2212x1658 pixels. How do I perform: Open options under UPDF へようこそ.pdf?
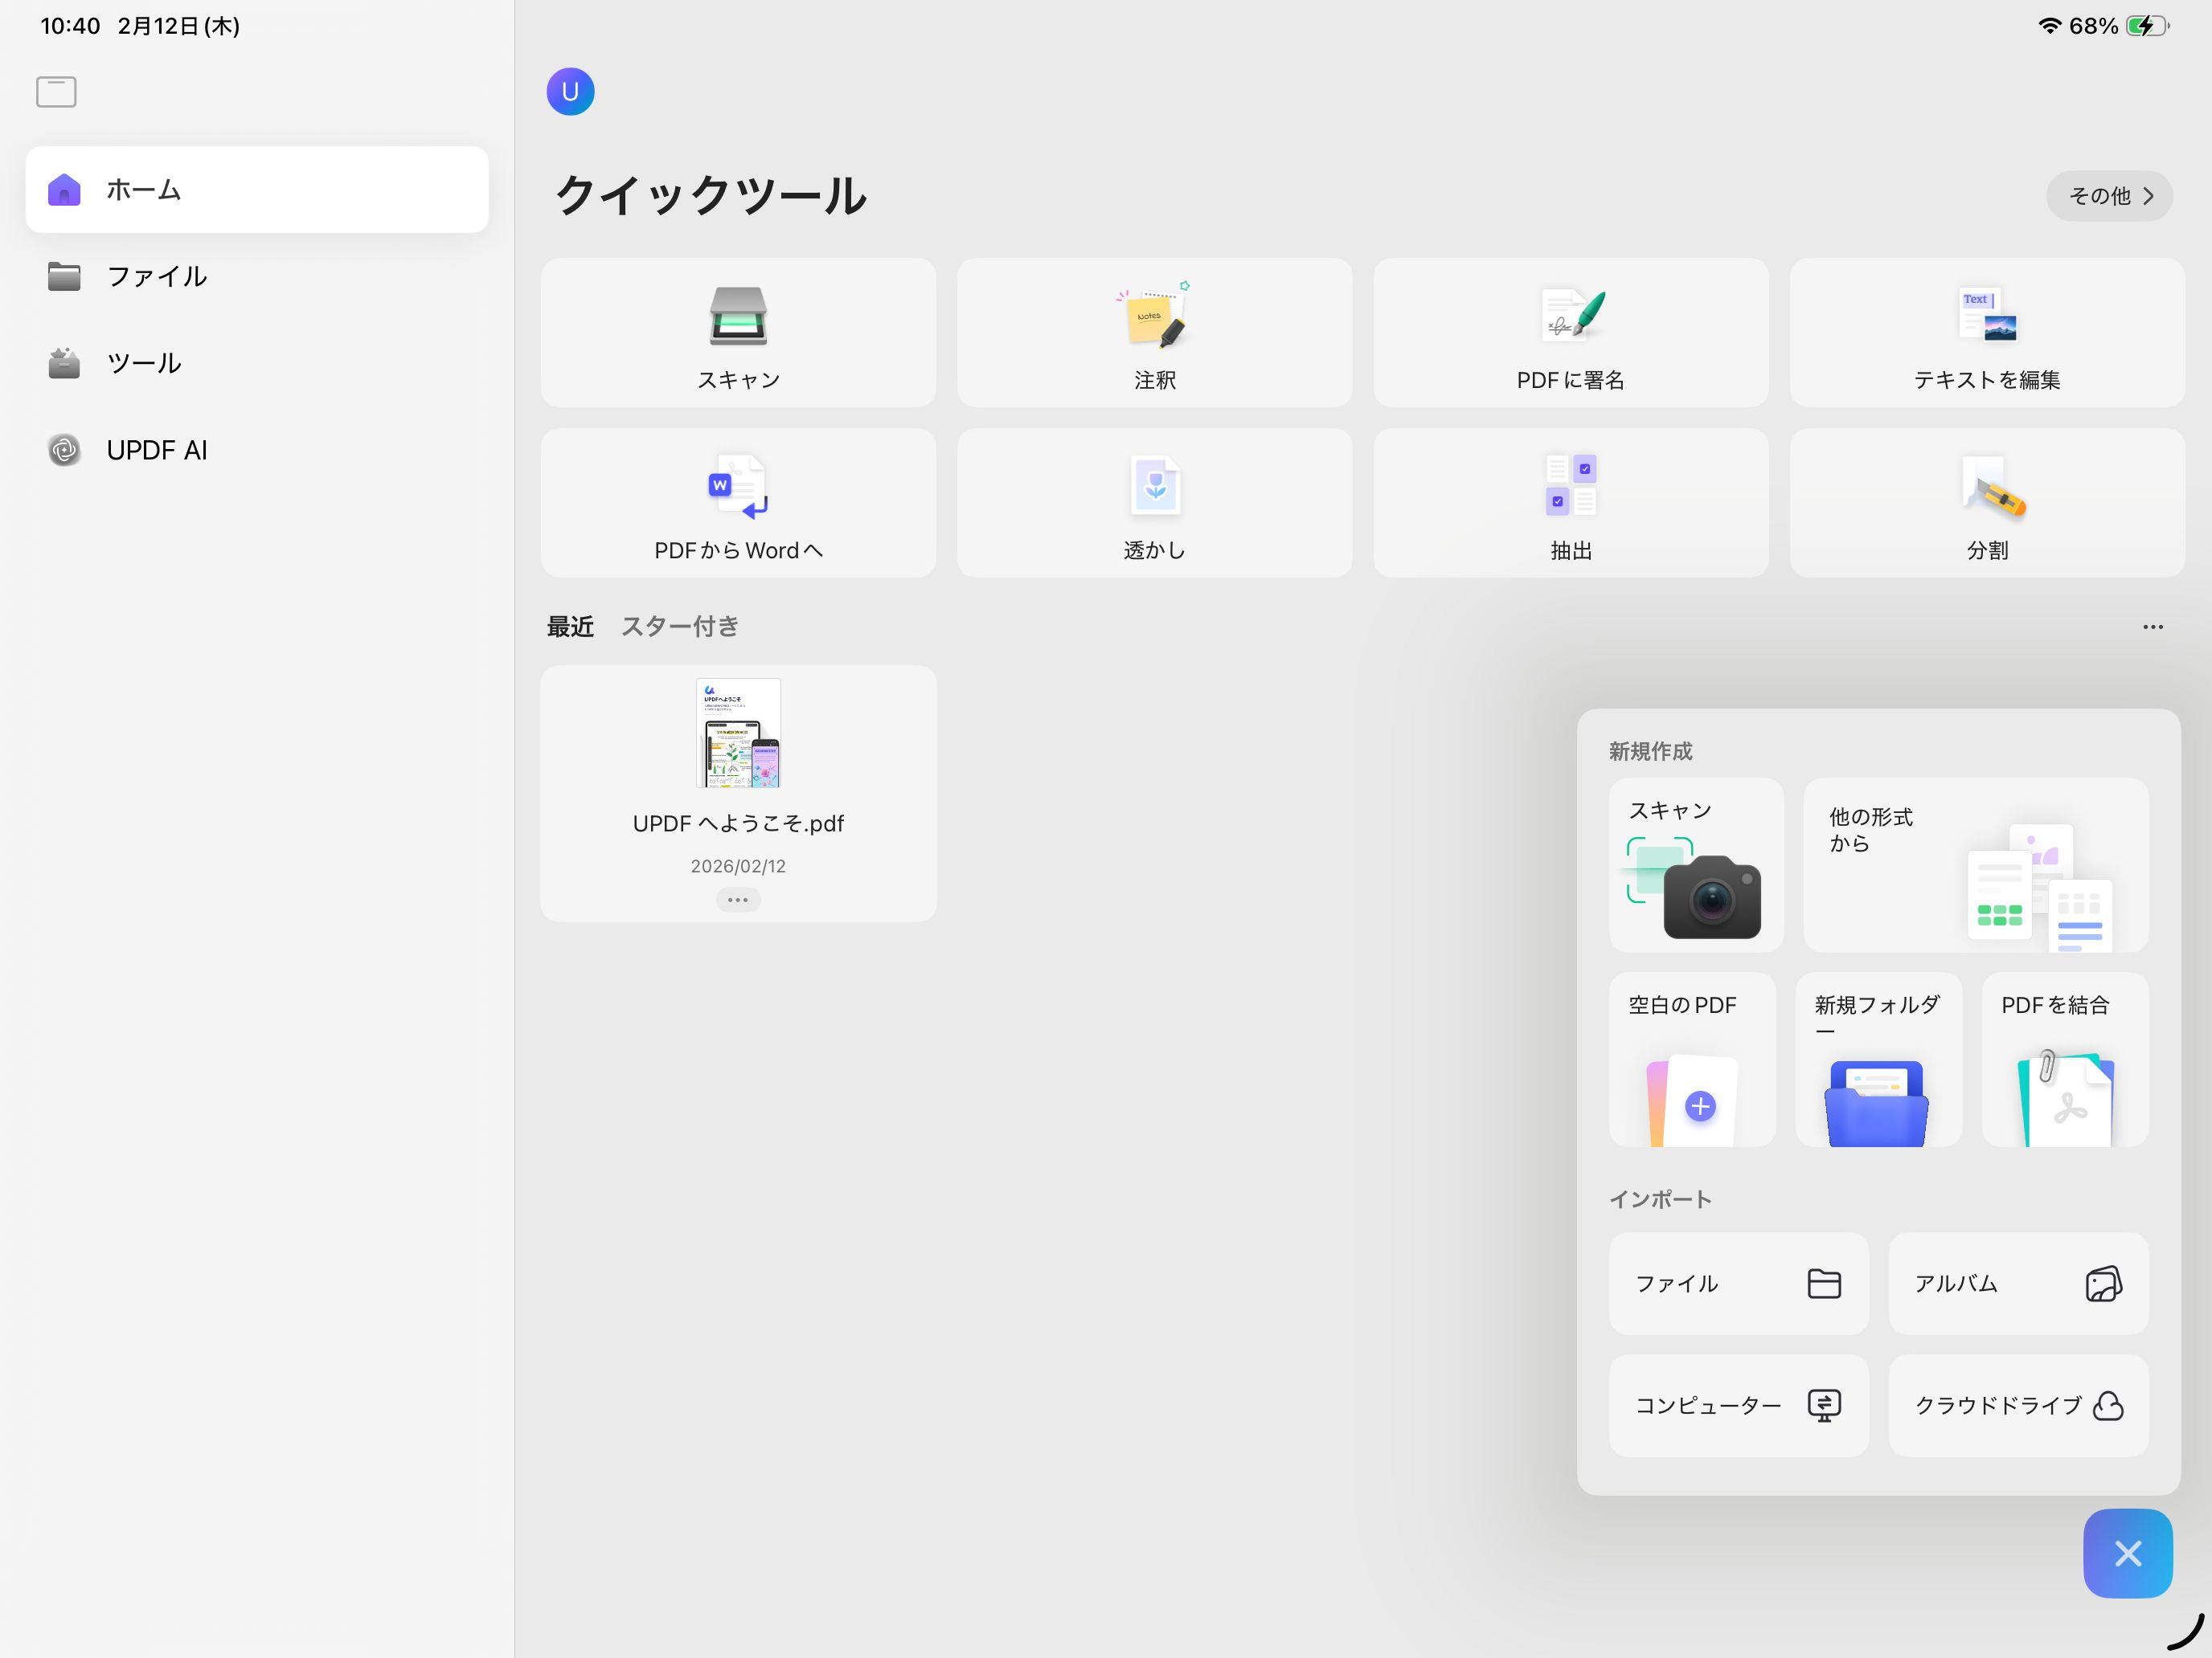coord(738,900)
